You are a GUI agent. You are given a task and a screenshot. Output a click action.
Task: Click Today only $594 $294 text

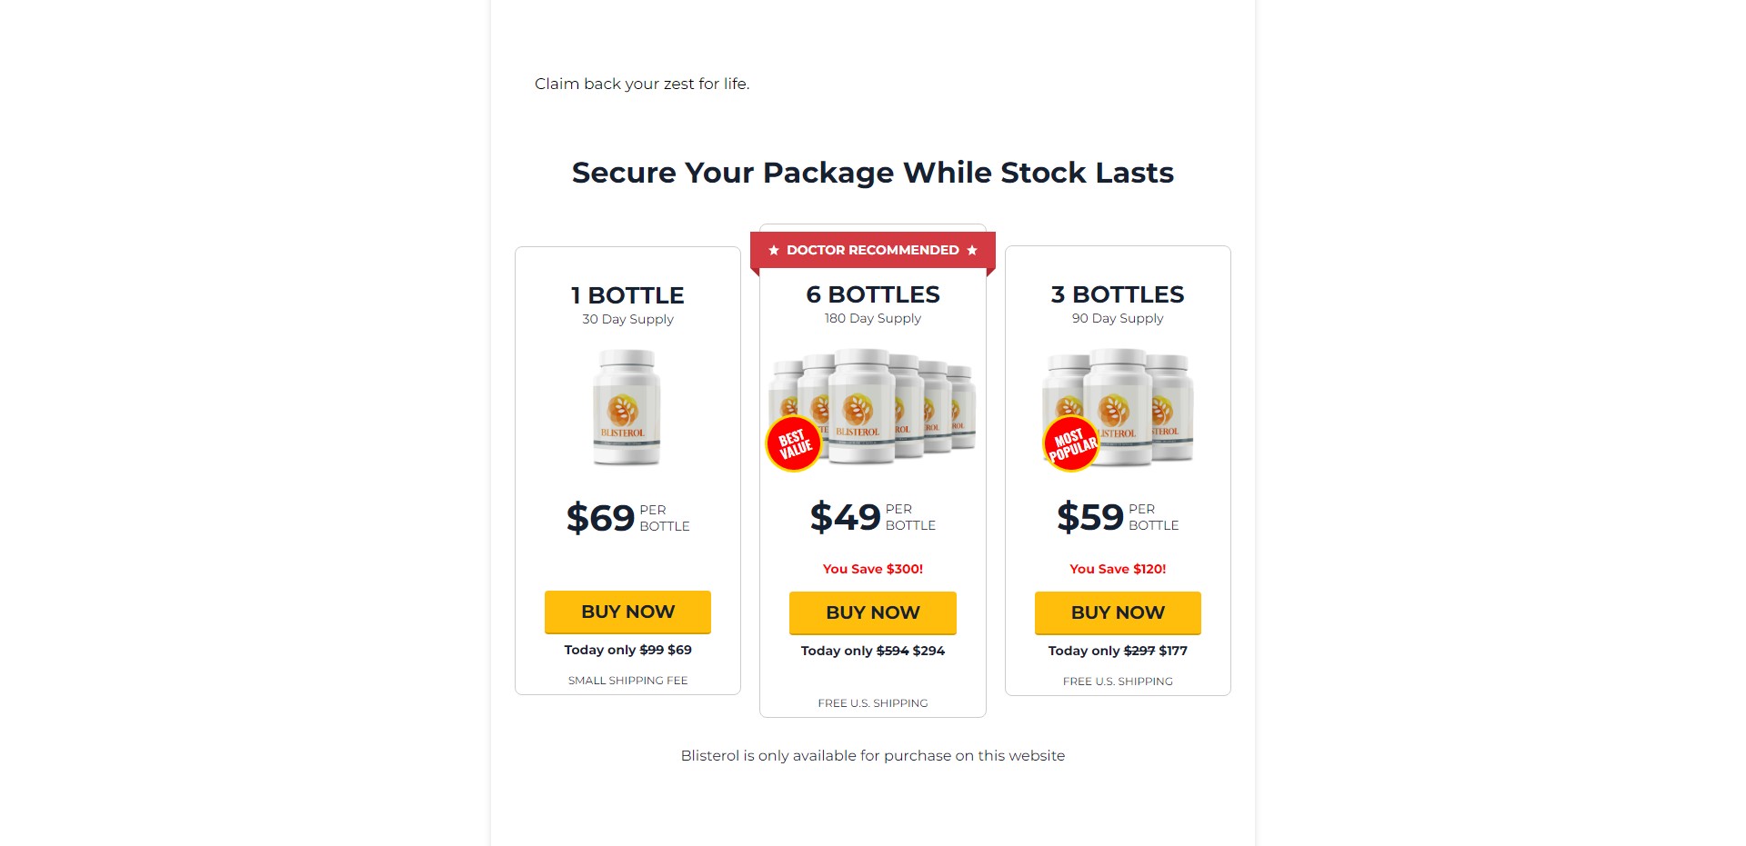point(873,651)
